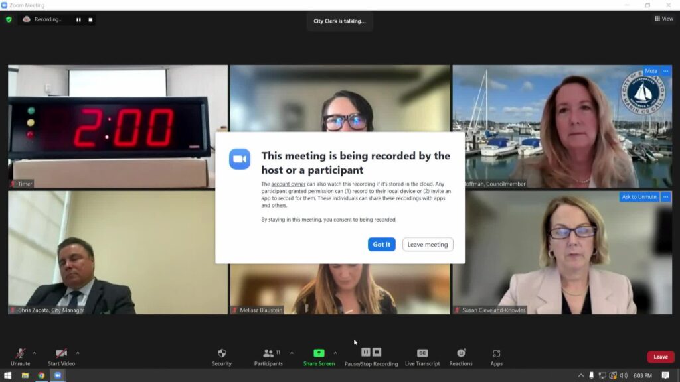Image resolution: width=680 pixels, height=382 pixels.
Task: Click the Zoom taskbar icon
Action: pos(58,375)
